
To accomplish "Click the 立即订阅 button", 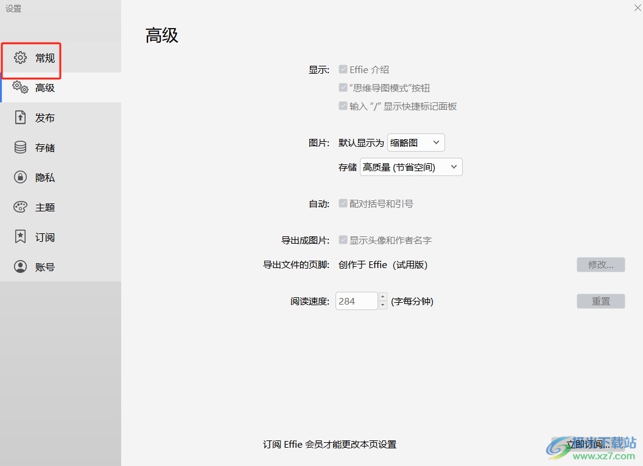I will [588, 444].
